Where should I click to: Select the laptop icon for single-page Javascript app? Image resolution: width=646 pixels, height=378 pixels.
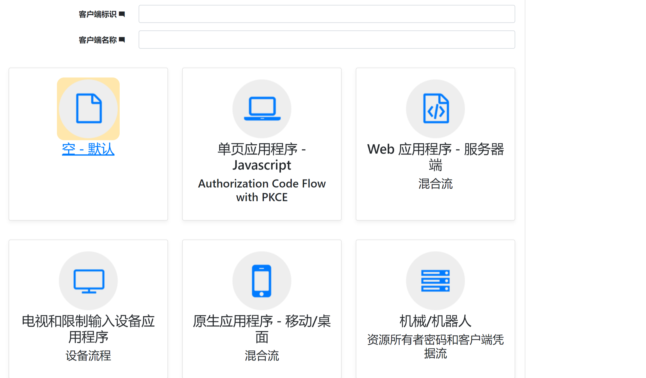click(x=262, y=108)
